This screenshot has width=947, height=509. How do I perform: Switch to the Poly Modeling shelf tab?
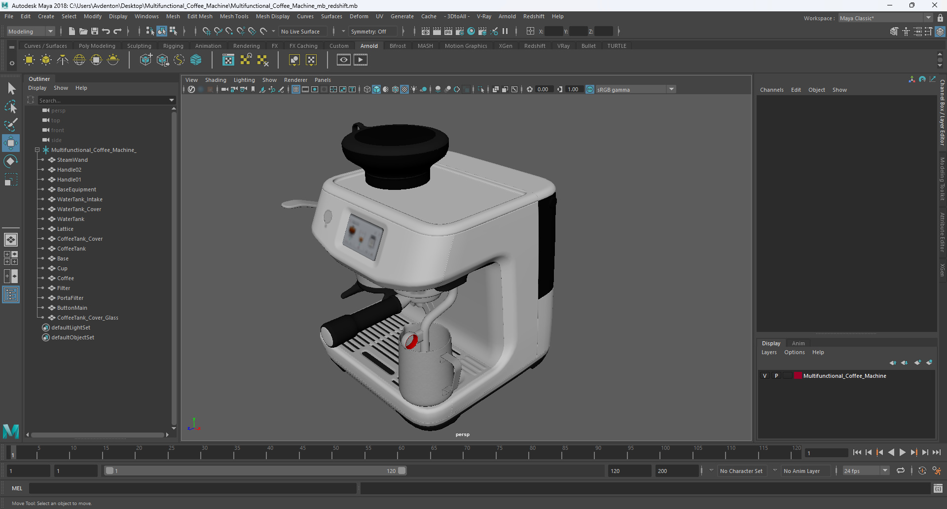coord(97,46)
